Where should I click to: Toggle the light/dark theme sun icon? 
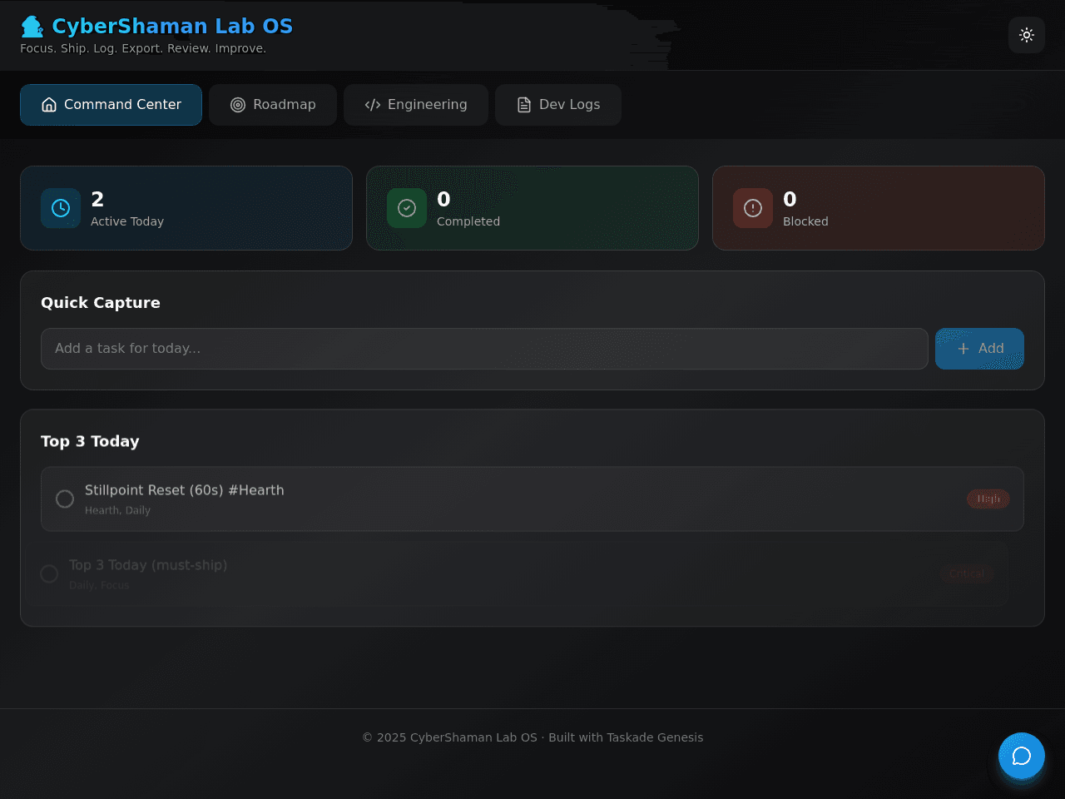(x=1027, y=35)
